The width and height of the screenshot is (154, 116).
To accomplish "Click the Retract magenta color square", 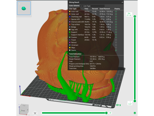I will tap(70, 43).
